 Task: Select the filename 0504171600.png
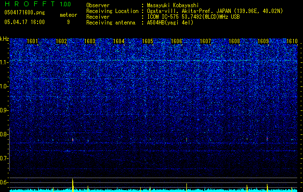[25, 13]
